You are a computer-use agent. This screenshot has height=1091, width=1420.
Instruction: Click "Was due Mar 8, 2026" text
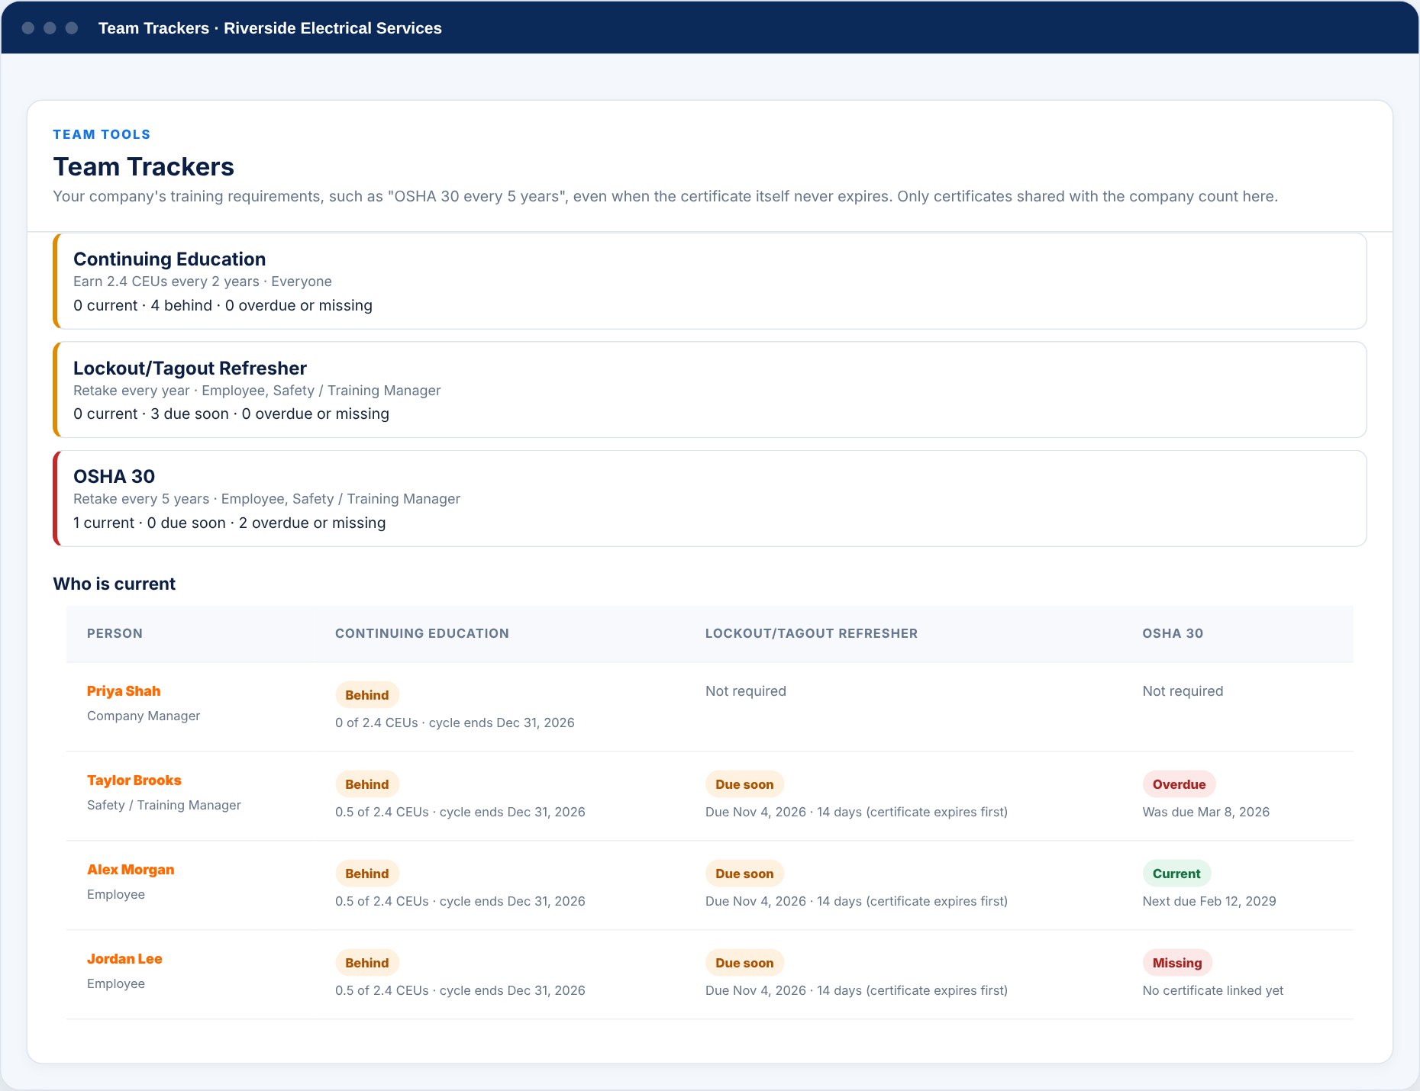tap(1206, 812)
